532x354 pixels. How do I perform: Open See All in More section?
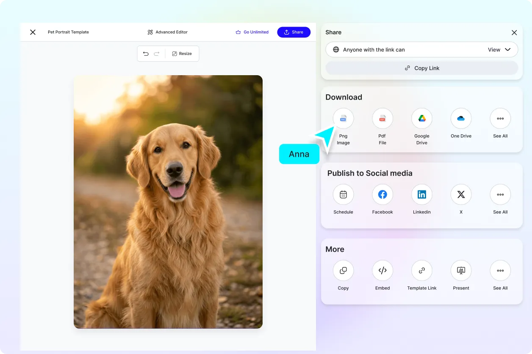[x=500, y=271]
